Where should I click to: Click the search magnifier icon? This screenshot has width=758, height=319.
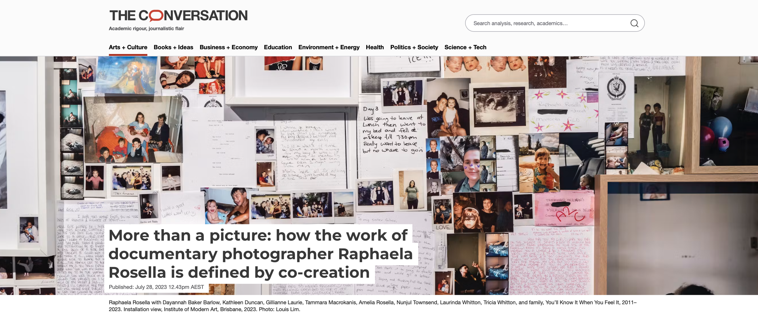pos(634,23)
